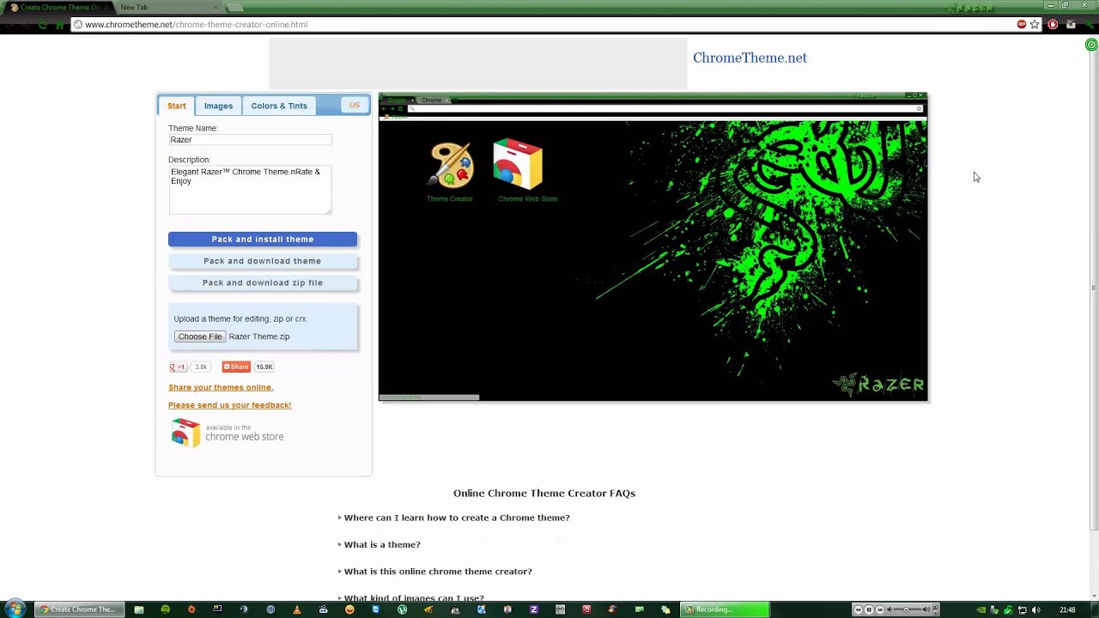Switch to the Start tab
This screenshot has width=1099, height=618.
coord(177,106)
